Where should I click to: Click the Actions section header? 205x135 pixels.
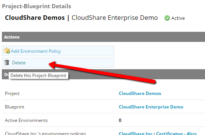(103, 37)
